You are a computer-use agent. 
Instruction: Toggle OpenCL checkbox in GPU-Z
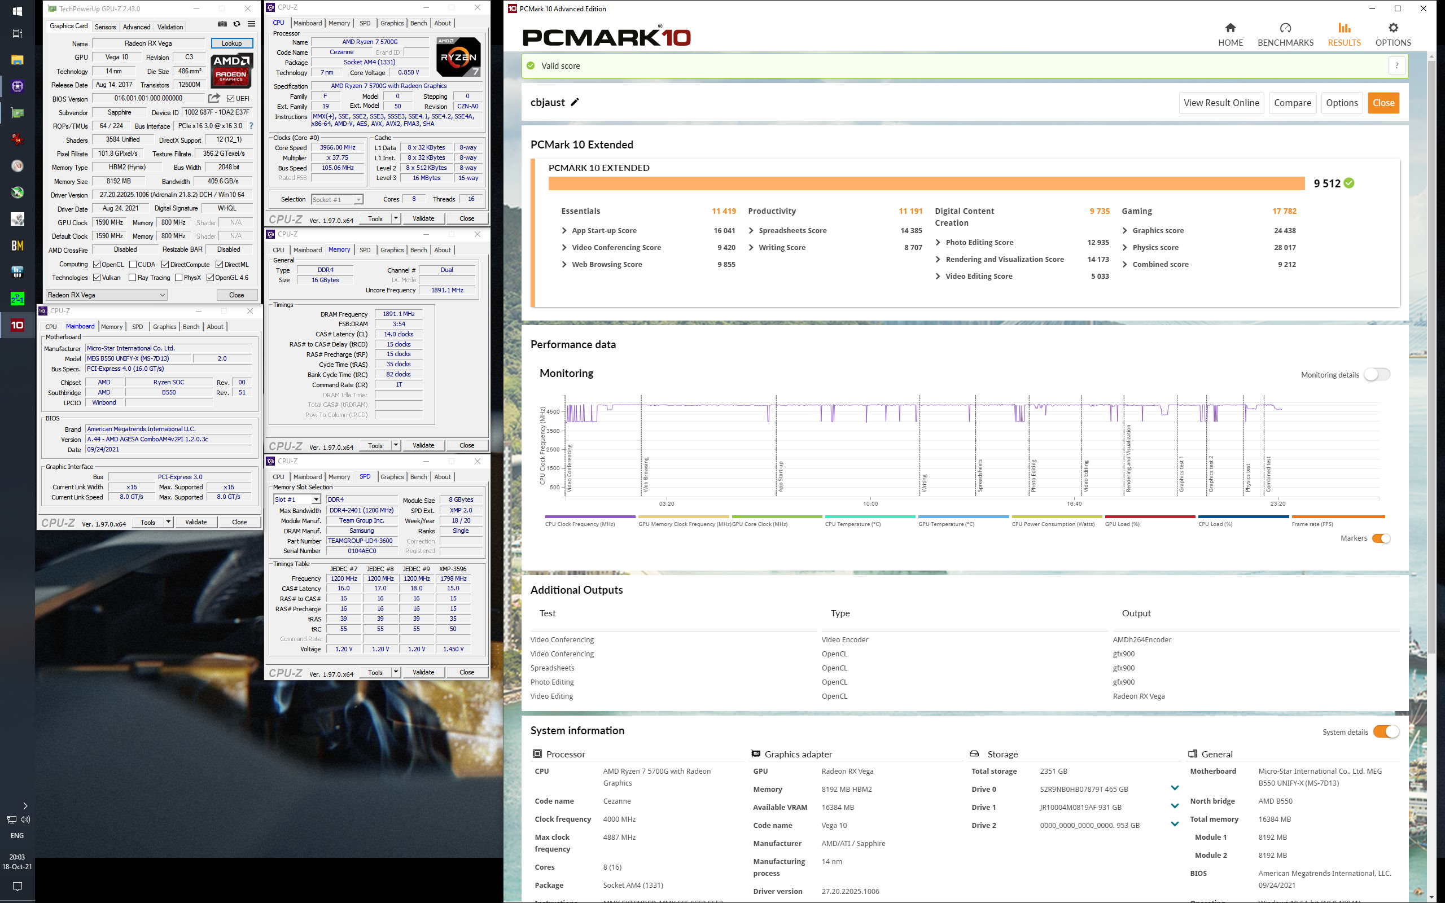[x=97, y=265]
